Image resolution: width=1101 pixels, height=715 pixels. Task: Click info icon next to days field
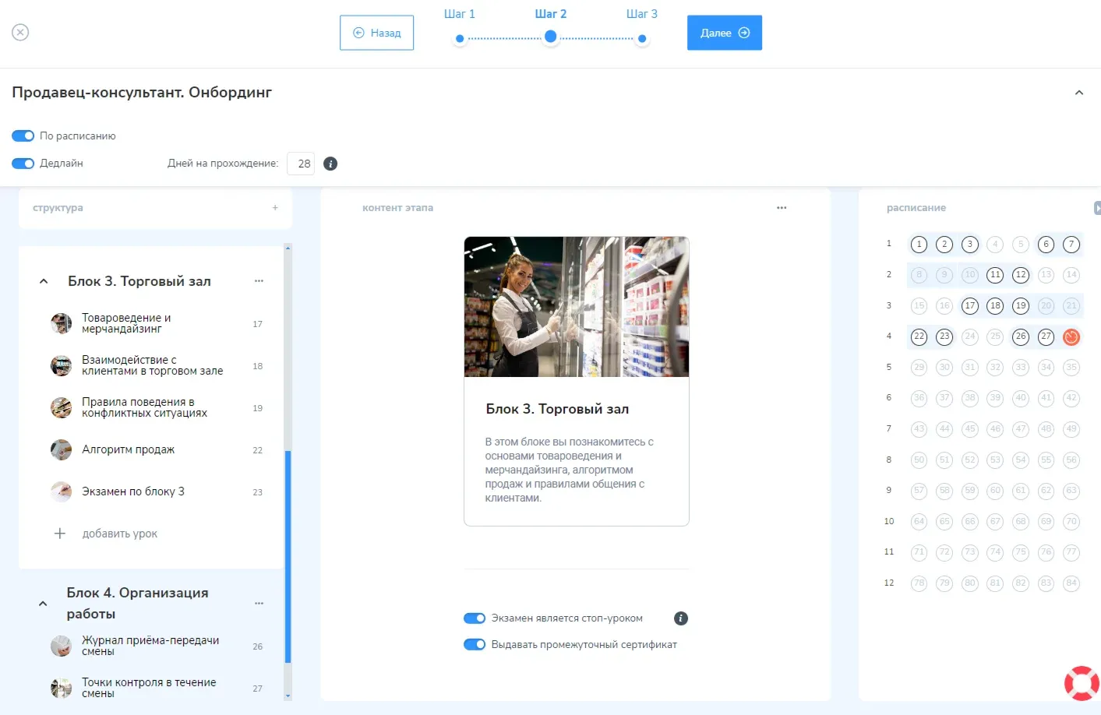click(330, 164)
